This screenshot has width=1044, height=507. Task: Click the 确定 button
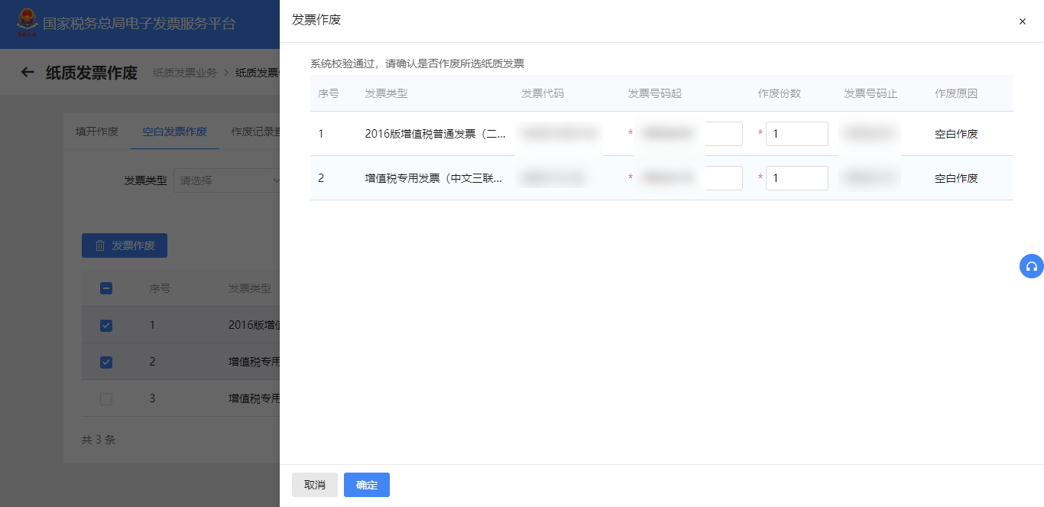367,485
